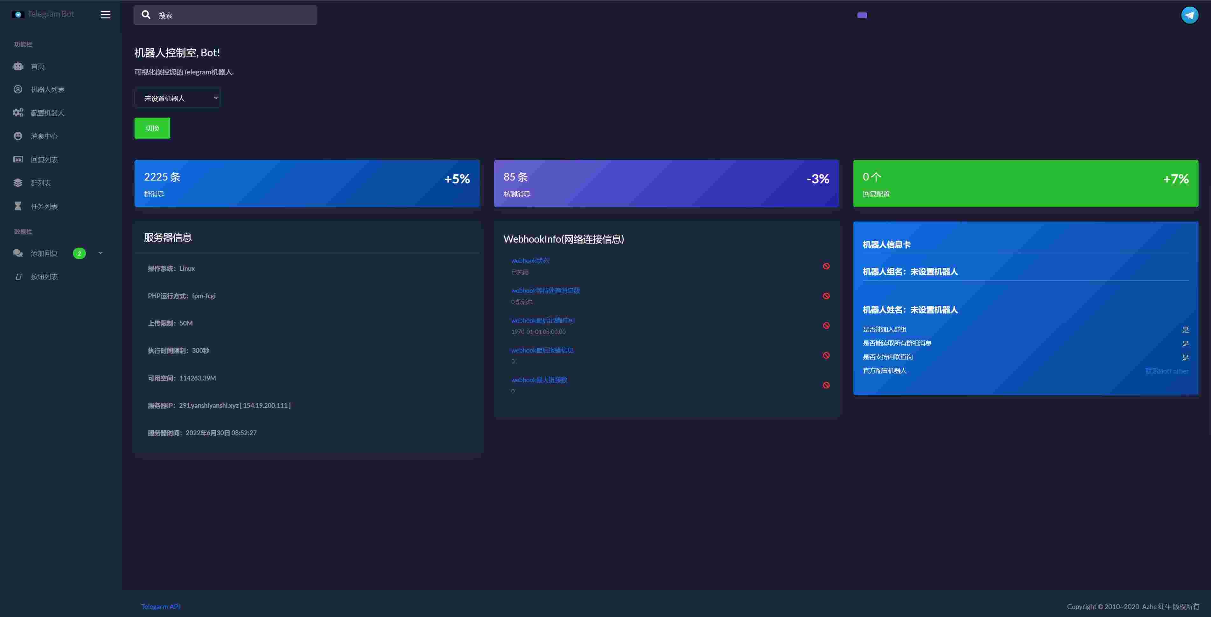
Task: Click the Telegram avatar icon top-right
Action: (1189, 15)
